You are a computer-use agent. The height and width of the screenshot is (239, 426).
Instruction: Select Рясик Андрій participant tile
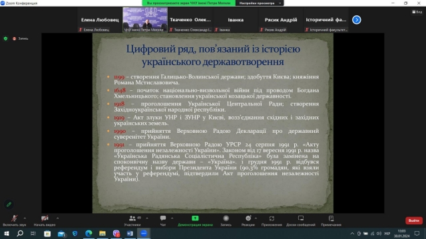(281, 20)
